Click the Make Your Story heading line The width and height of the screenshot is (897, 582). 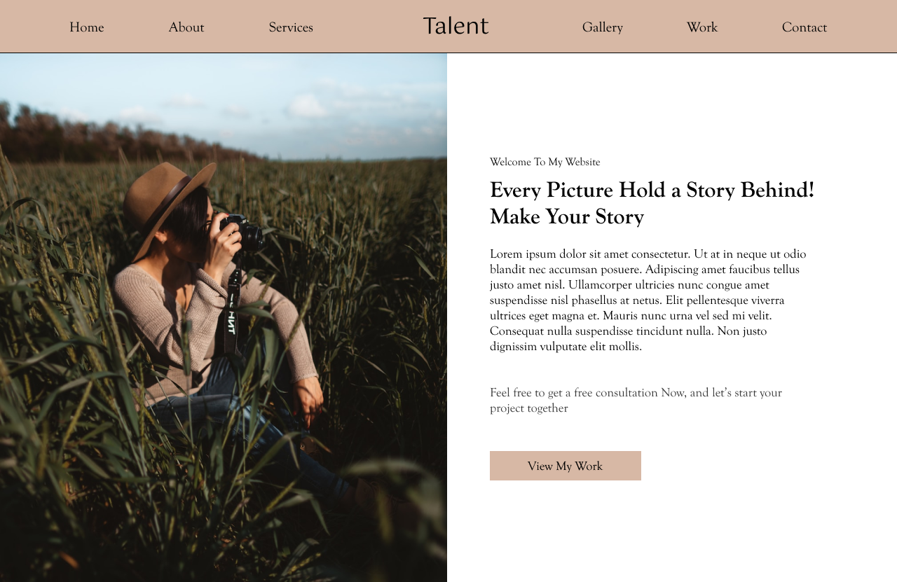click(566, 216)
